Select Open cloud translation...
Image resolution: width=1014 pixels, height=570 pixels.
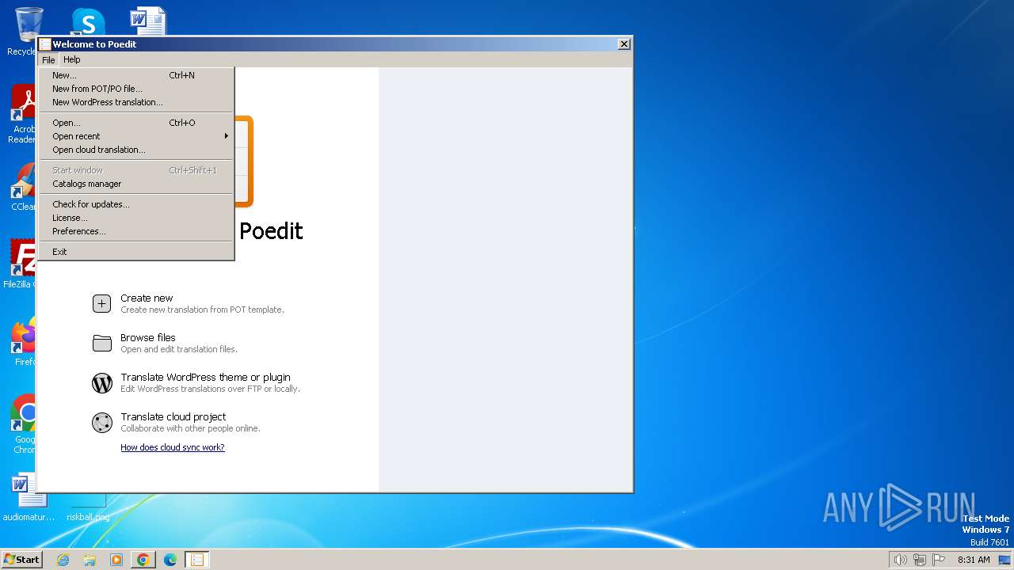136,150
